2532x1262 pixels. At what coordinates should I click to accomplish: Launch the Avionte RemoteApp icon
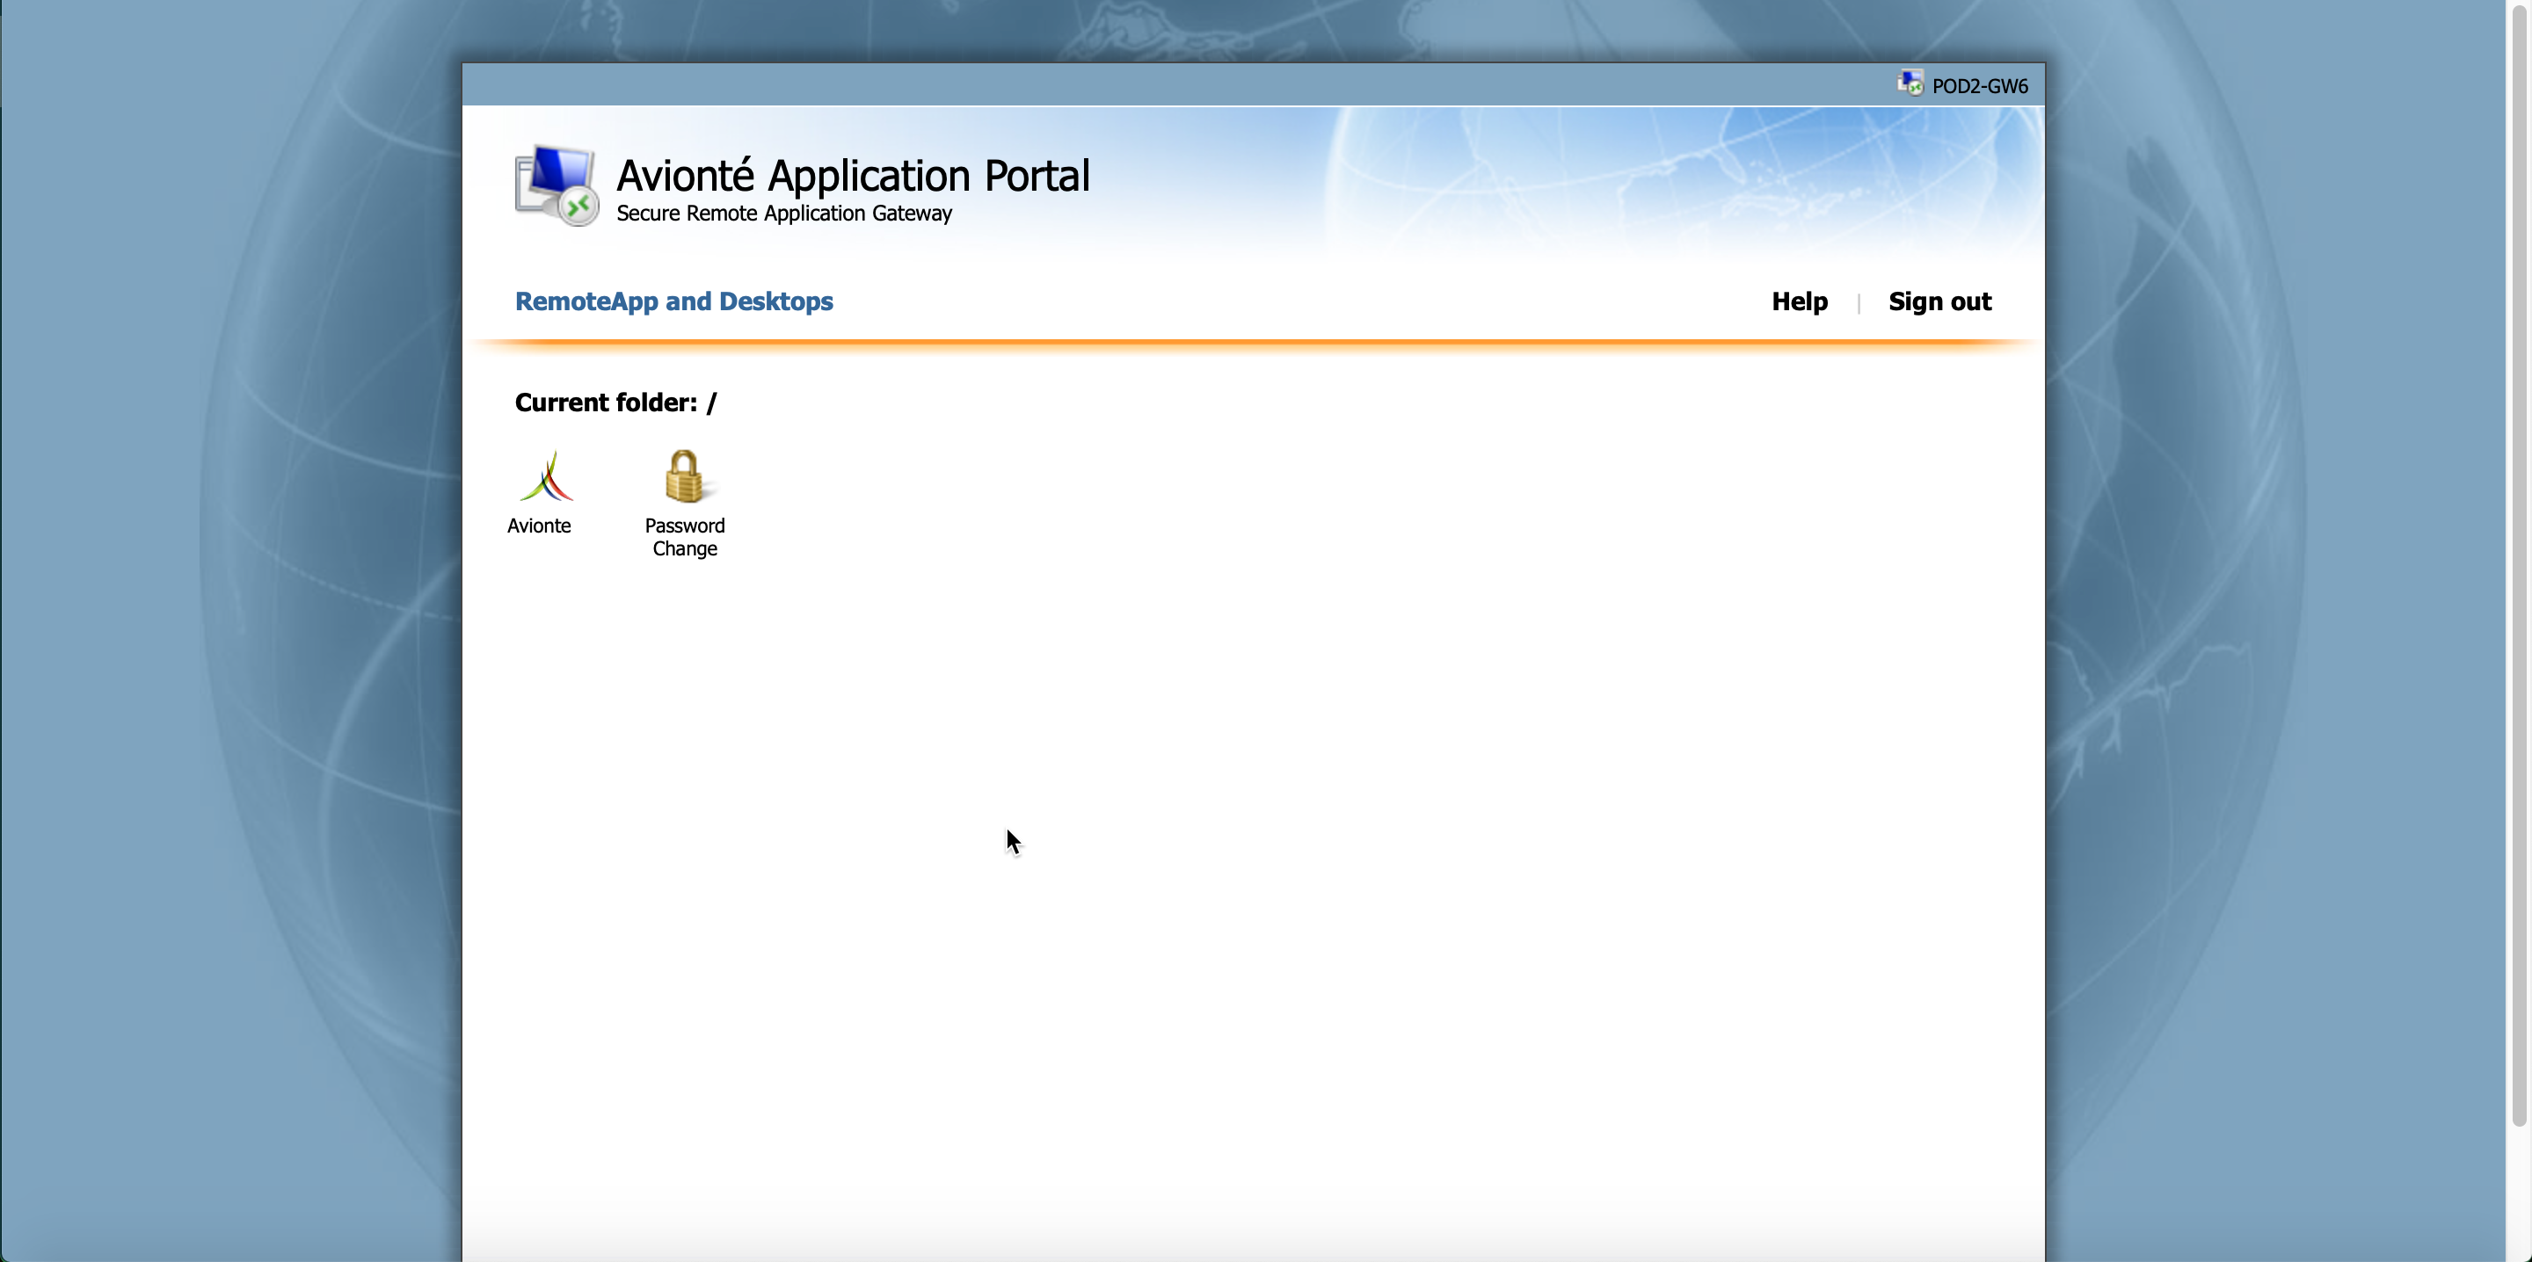coord(545,476)
